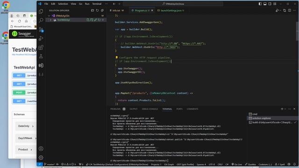Open the Customize Layout icon
Screen dimensions: 299x168
pos(275,4)
